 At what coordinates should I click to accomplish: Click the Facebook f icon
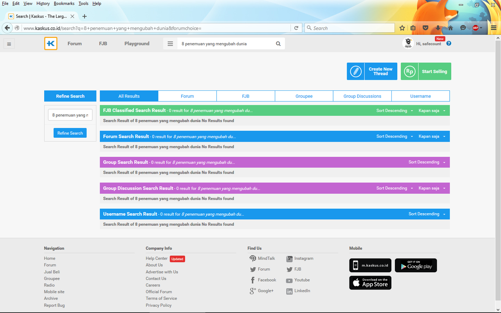tap(253, 280)
